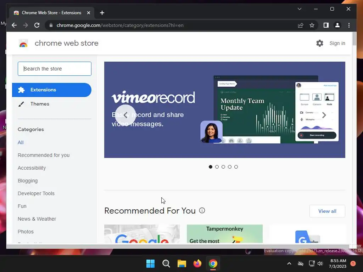Viewport: 363px width, 272px height.
Task: Launch Firefox from the taskbar
Action: point(197,263)
